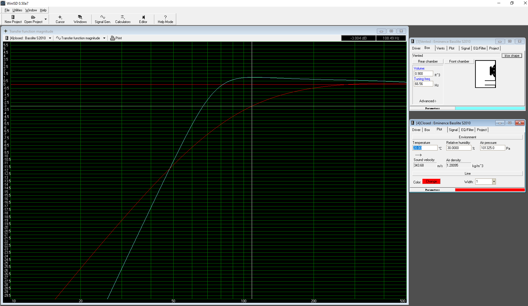Select Box tab in Closed project window

tap(427, 130)
